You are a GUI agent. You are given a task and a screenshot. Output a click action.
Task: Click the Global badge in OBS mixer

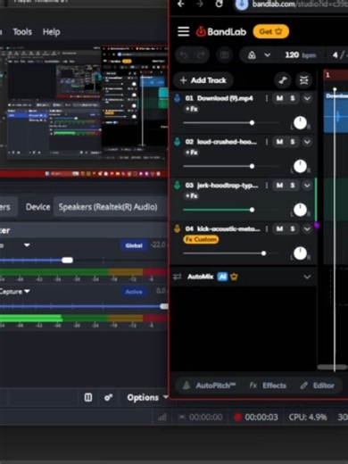[x=134, y=245]
